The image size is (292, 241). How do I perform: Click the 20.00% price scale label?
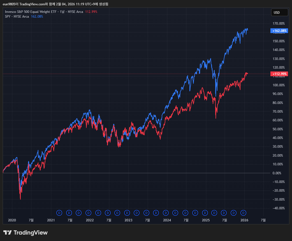pyautogui.click(x=278, y=155)
